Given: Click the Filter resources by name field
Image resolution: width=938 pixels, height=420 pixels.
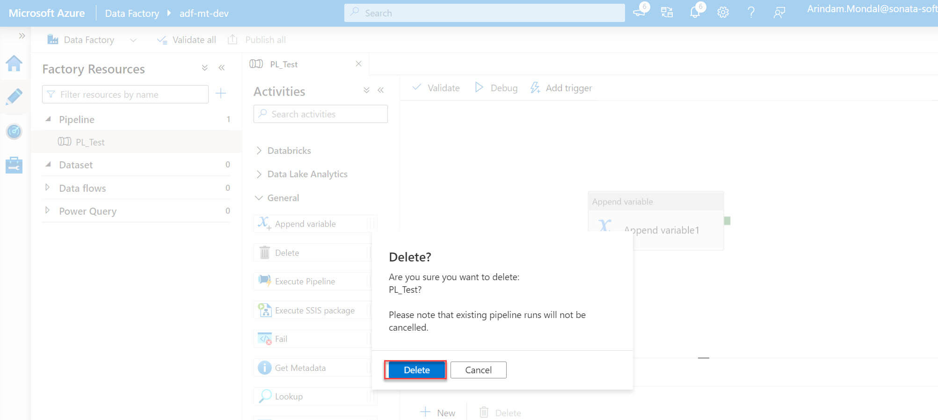Looking at the screenshot, I should (x=125, y=94).
